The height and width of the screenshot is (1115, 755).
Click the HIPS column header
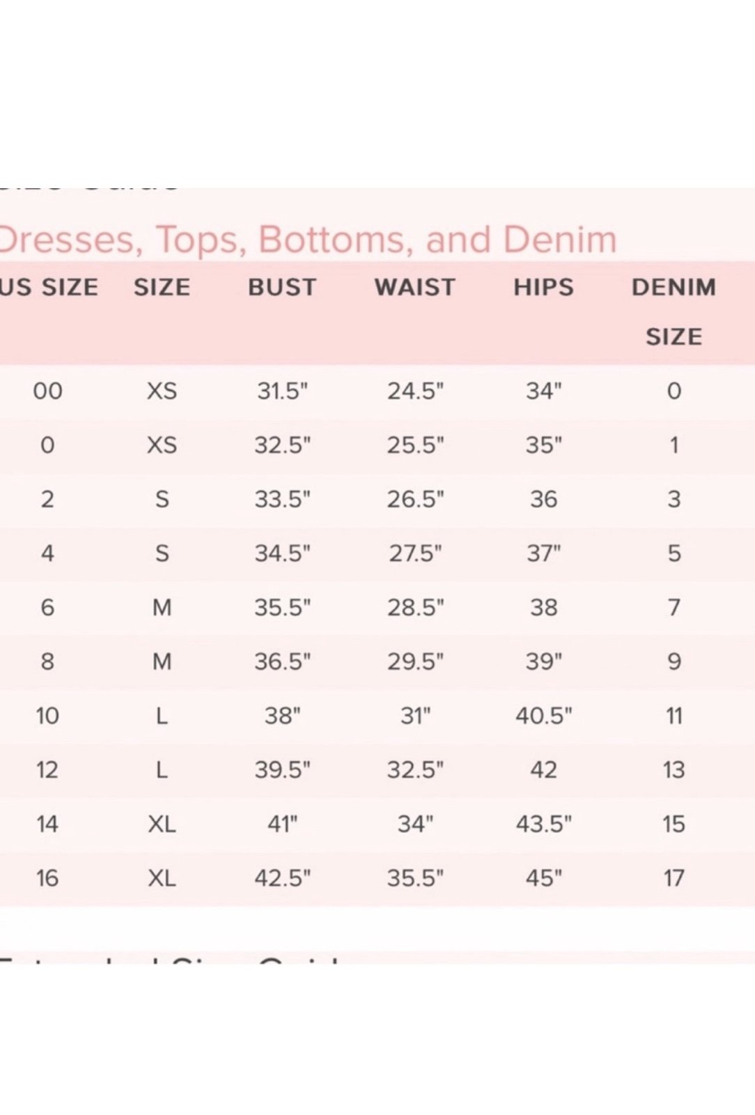coord(544,287)
